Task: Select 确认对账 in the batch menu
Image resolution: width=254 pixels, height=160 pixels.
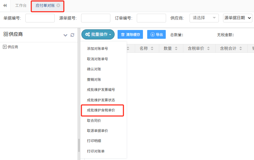Action: pyautogui.click(x=94, y=69)
